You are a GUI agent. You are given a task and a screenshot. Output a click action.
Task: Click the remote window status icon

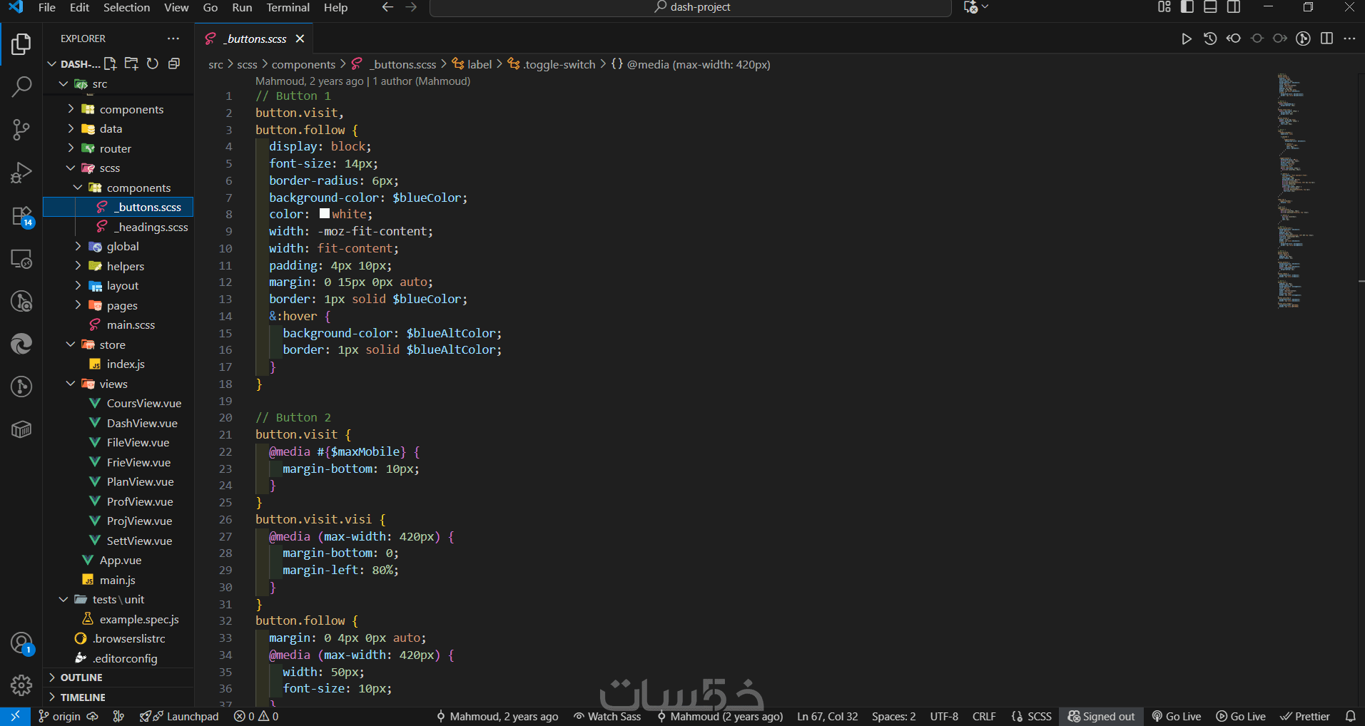point(15,717)
